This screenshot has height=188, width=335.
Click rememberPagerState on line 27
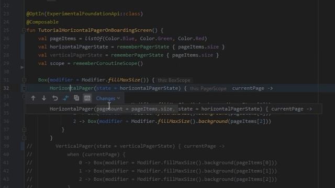(x=143, y=47)
